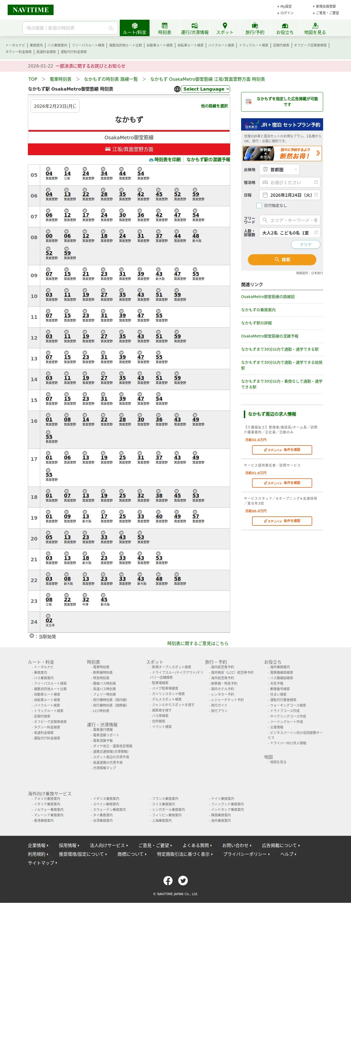
Task: Open the 運行/渋滞情報 tab
Action: click(195, 28)
